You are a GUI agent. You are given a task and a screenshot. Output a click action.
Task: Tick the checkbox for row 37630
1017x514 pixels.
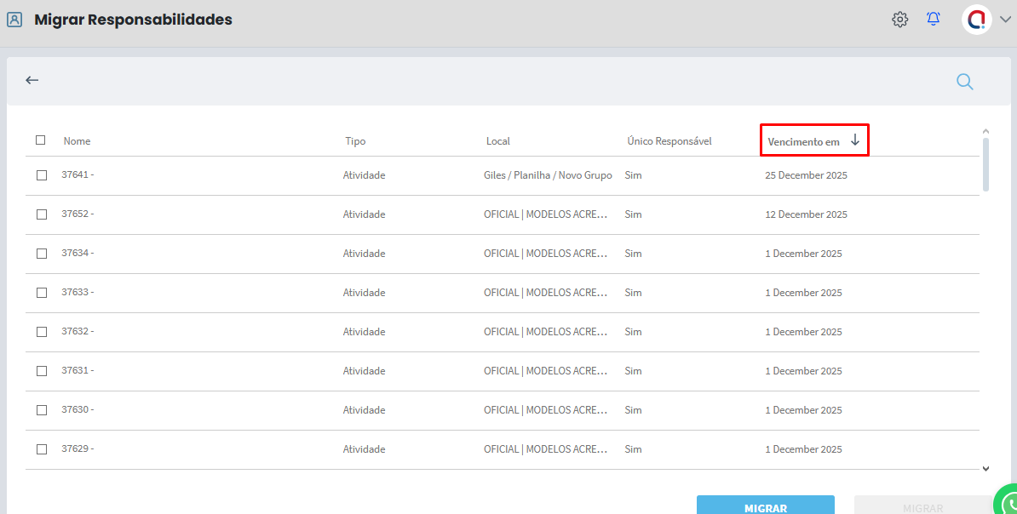pyautogui.click(x=42, y=410)
